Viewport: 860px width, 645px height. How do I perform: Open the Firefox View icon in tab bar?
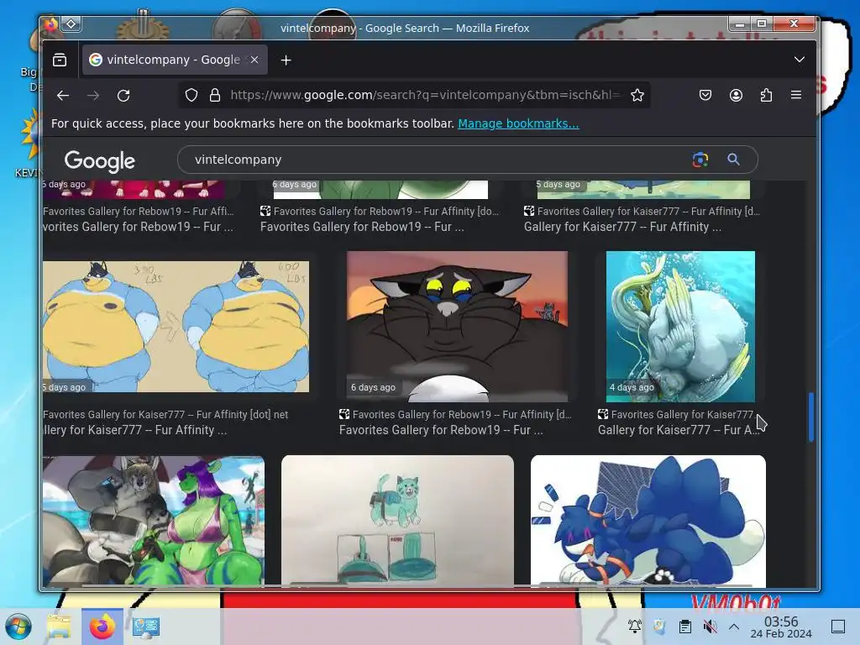pyautogui.click(x=60, y=60)
